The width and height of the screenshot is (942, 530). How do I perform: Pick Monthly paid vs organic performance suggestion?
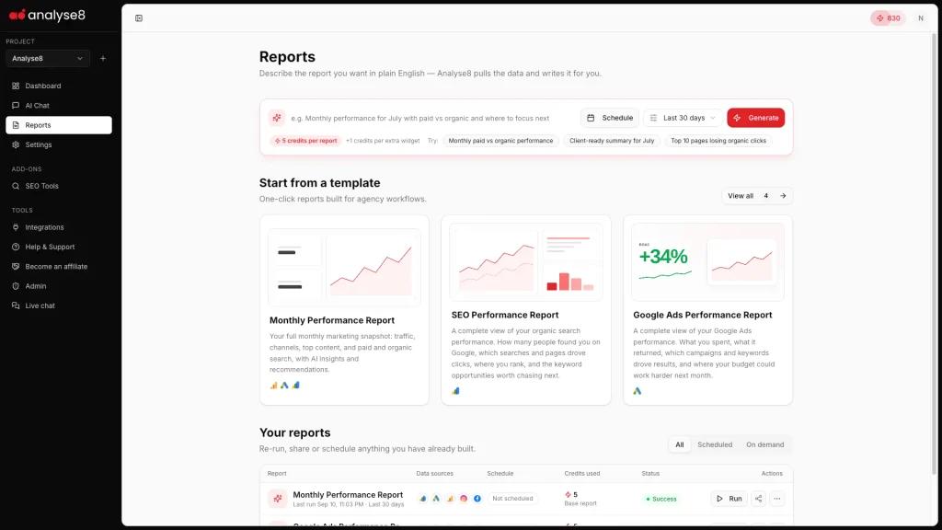point(500,141)
